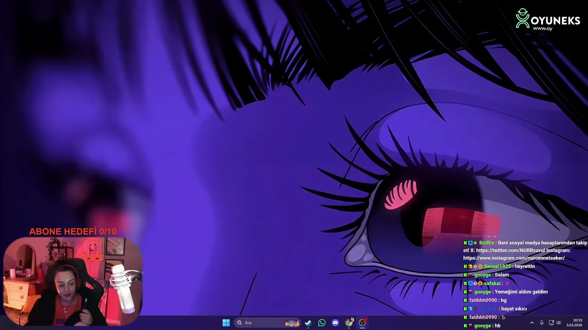Open Discord from the taskbar

335,323
